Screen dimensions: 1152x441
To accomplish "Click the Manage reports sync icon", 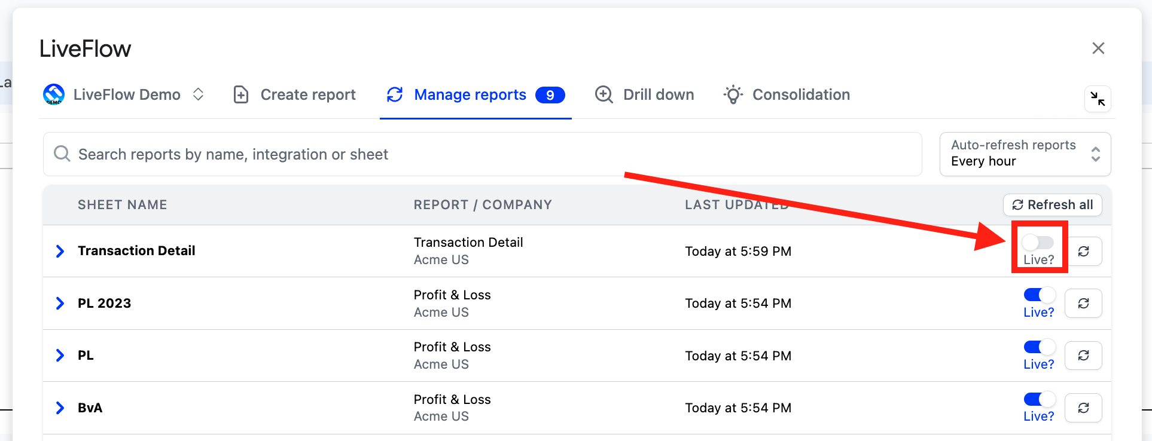I will click(x=395, y=94).
